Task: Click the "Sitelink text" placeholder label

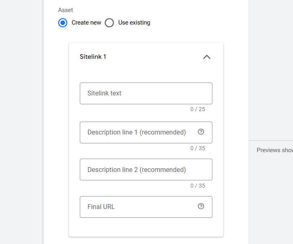Action: tap(104, 93)
